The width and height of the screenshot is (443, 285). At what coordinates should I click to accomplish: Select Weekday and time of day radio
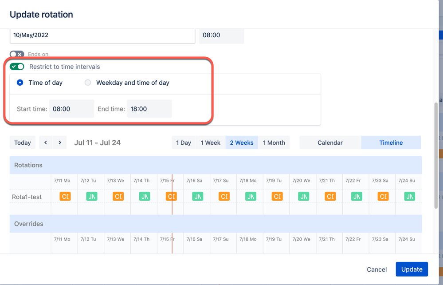[x=88, y=83]
